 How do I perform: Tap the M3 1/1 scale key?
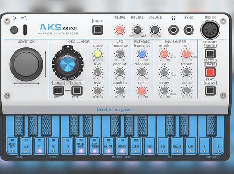[40, 145]
